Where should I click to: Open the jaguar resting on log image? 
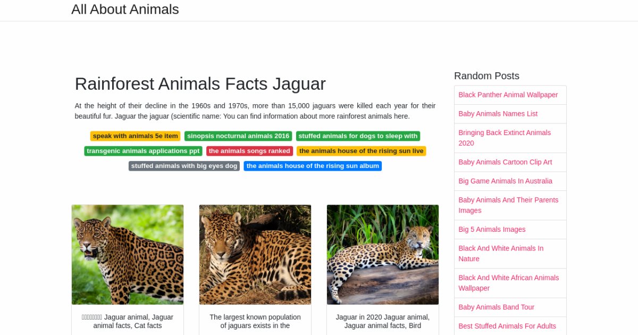(x=383, y=255)
